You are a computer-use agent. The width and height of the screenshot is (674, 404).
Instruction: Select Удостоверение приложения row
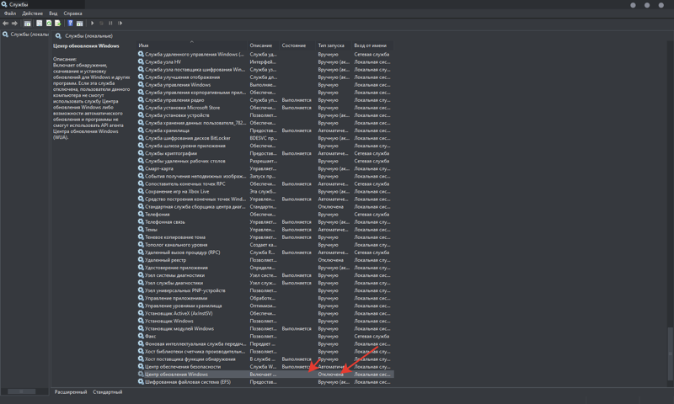tap(265, 268)
